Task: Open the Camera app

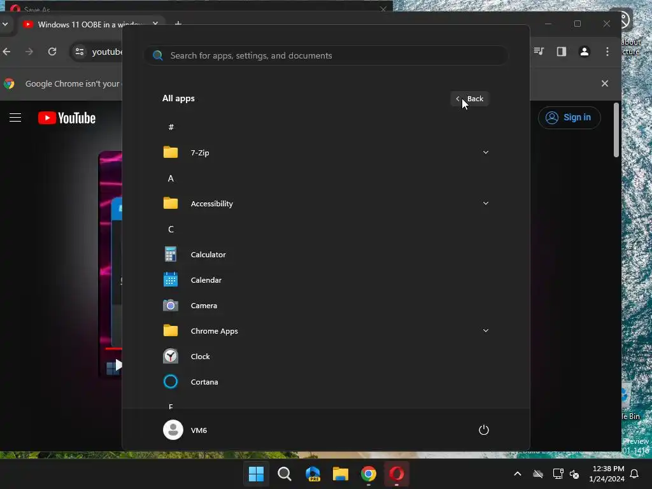Action: (x=325, y=305)
